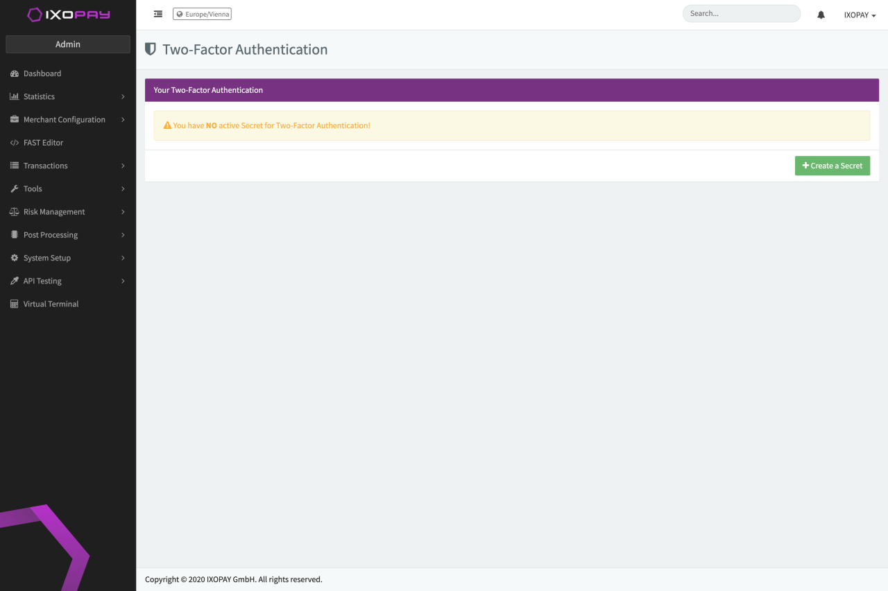The height and width of the screenshot is (591, 888).
Task: Click the Virtual Terminal calculator icon
Action: pyautogui.click(x=14, y=304)
